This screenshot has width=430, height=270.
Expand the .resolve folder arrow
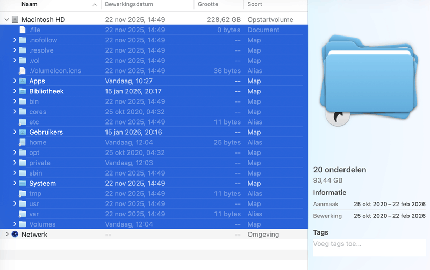[15, 50]
